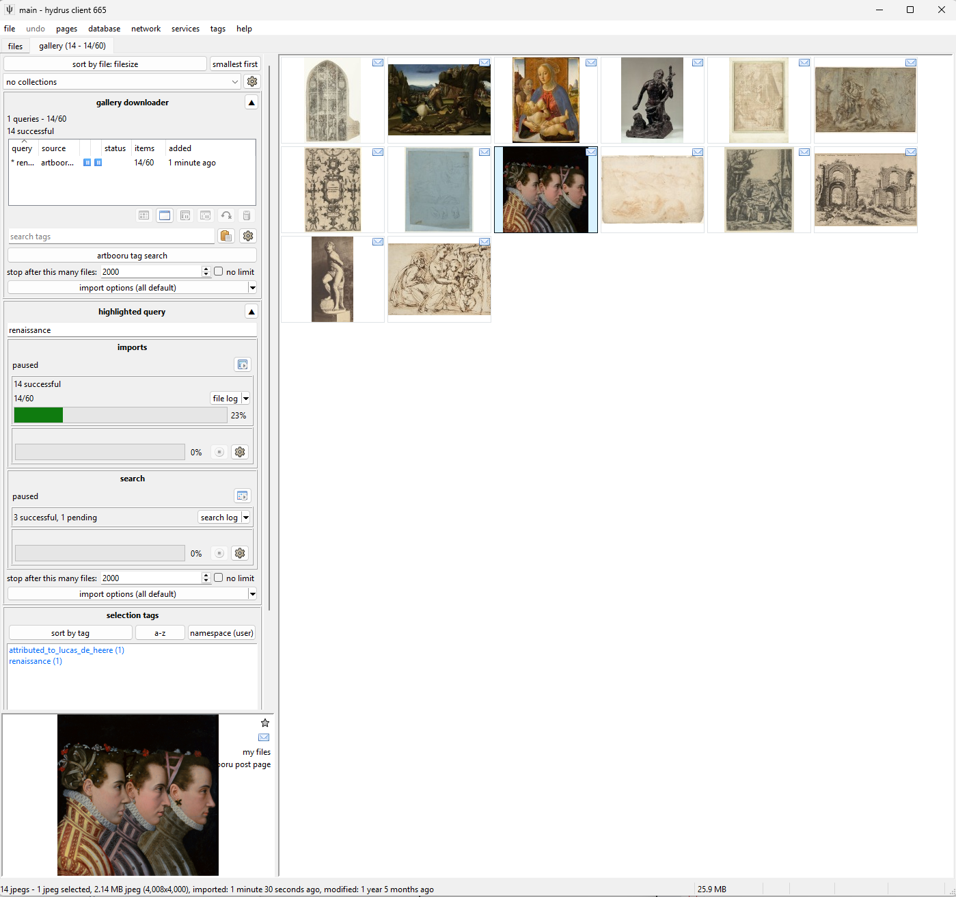This screenshot has width=956, height=897.
Task: Tick the no limit checkbox under artbooru tag search
Action: [219, 271]
